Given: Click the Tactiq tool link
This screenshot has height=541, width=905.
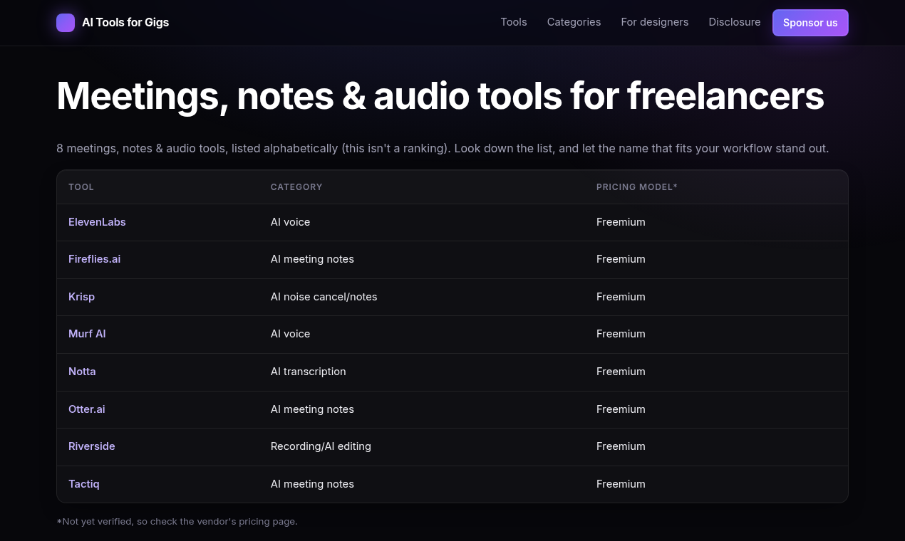Looking at the screenshot, I should coord(84,484).
